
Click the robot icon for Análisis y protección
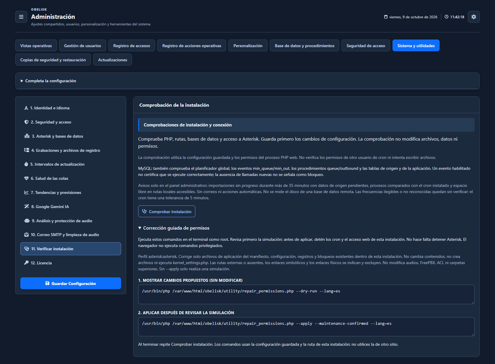point(27,221)
